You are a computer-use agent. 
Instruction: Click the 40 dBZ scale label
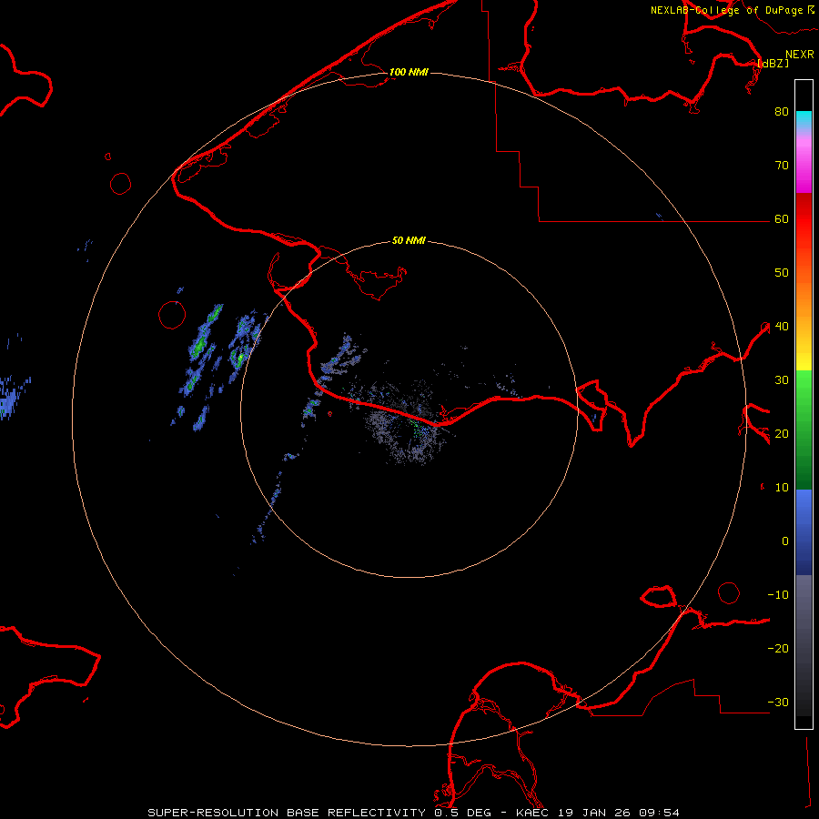coord(782,326)
